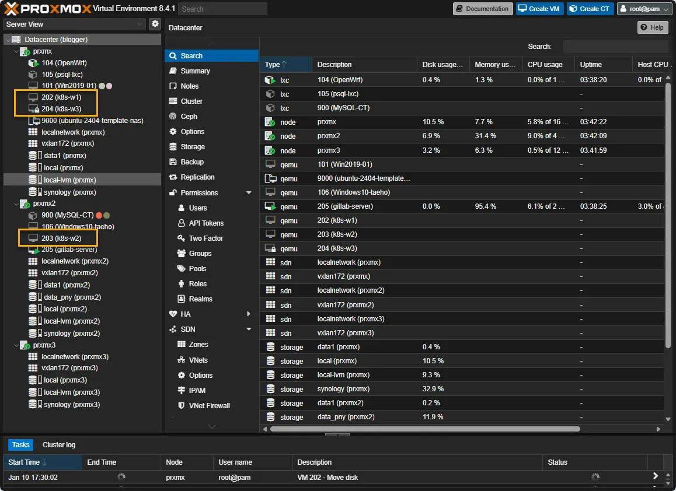The width and height of the screenshot is (676, 491).
Task: Click the Help button
Action: pyautogui.click(x=652, y=27)
